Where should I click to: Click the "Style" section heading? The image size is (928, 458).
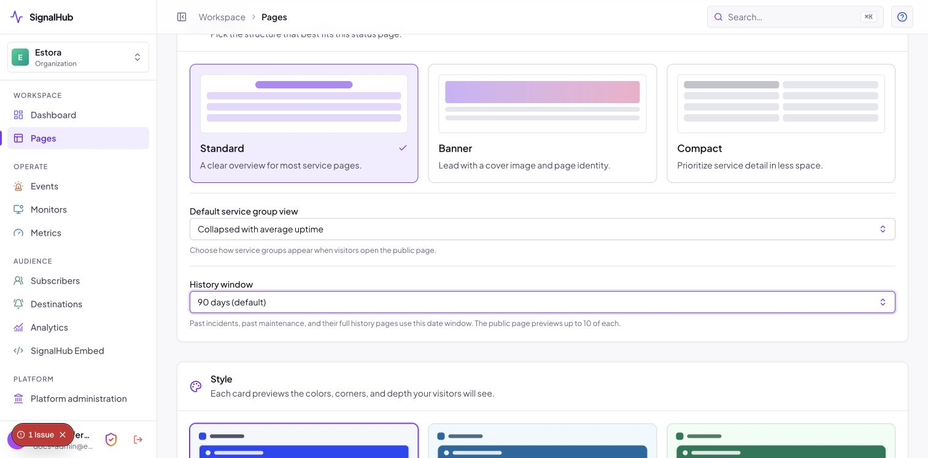coord(222,379)
